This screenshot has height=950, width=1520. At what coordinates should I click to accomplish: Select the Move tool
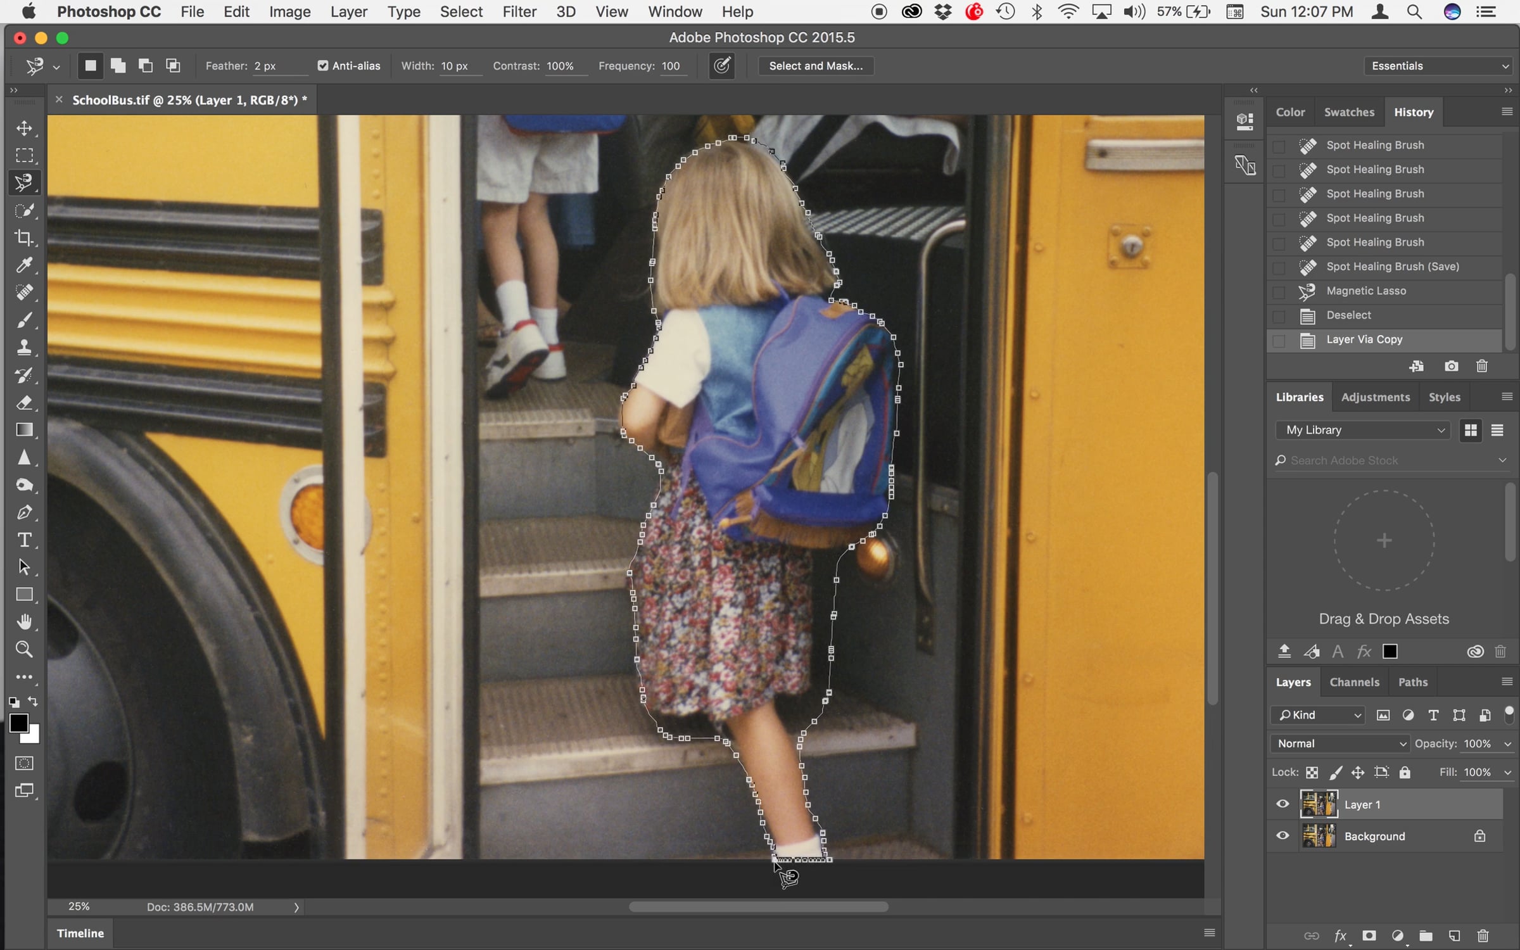point(24,129)
